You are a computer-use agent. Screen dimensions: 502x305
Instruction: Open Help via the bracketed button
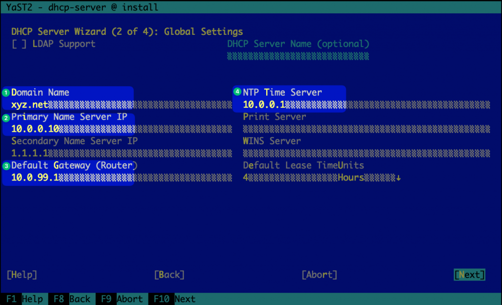coord(22,275)
